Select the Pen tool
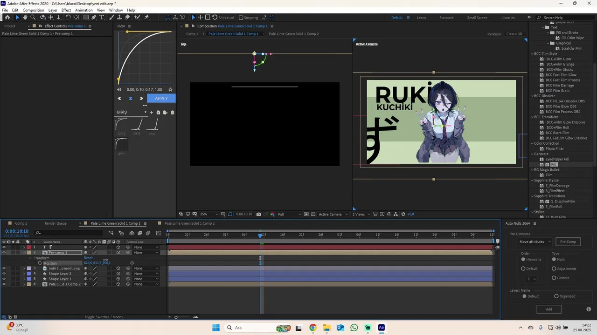The width and height of the screenshot is (597, 335). 94,17
